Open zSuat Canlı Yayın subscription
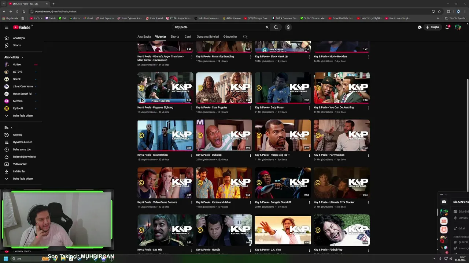 pos(22,87)
